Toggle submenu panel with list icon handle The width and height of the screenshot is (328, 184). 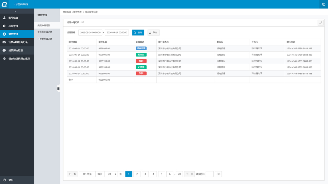(58, 88)
